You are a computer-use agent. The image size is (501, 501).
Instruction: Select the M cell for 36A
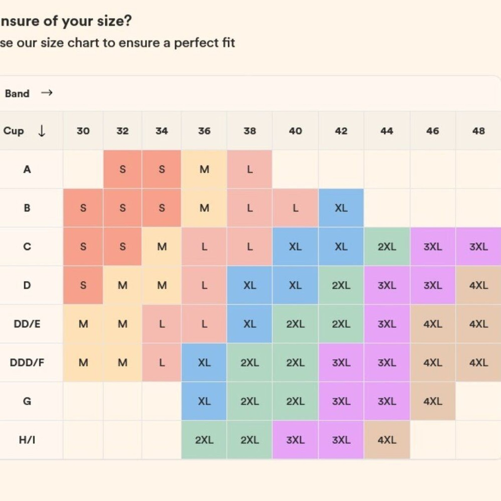coord(204,169)
